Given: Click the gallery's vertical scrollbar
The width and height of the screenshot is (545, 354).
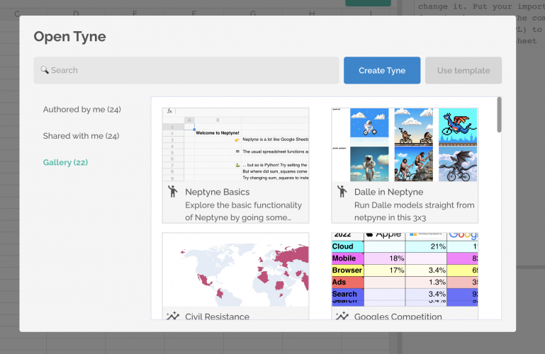Looking at the screenshot, I should [500, 115].
